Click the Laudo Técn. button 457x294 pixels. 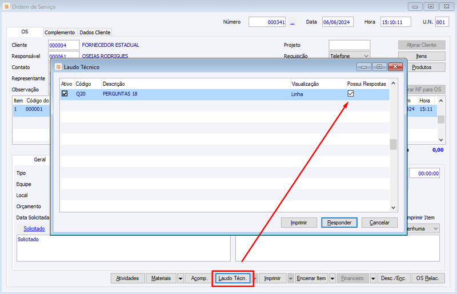point(232,279)
